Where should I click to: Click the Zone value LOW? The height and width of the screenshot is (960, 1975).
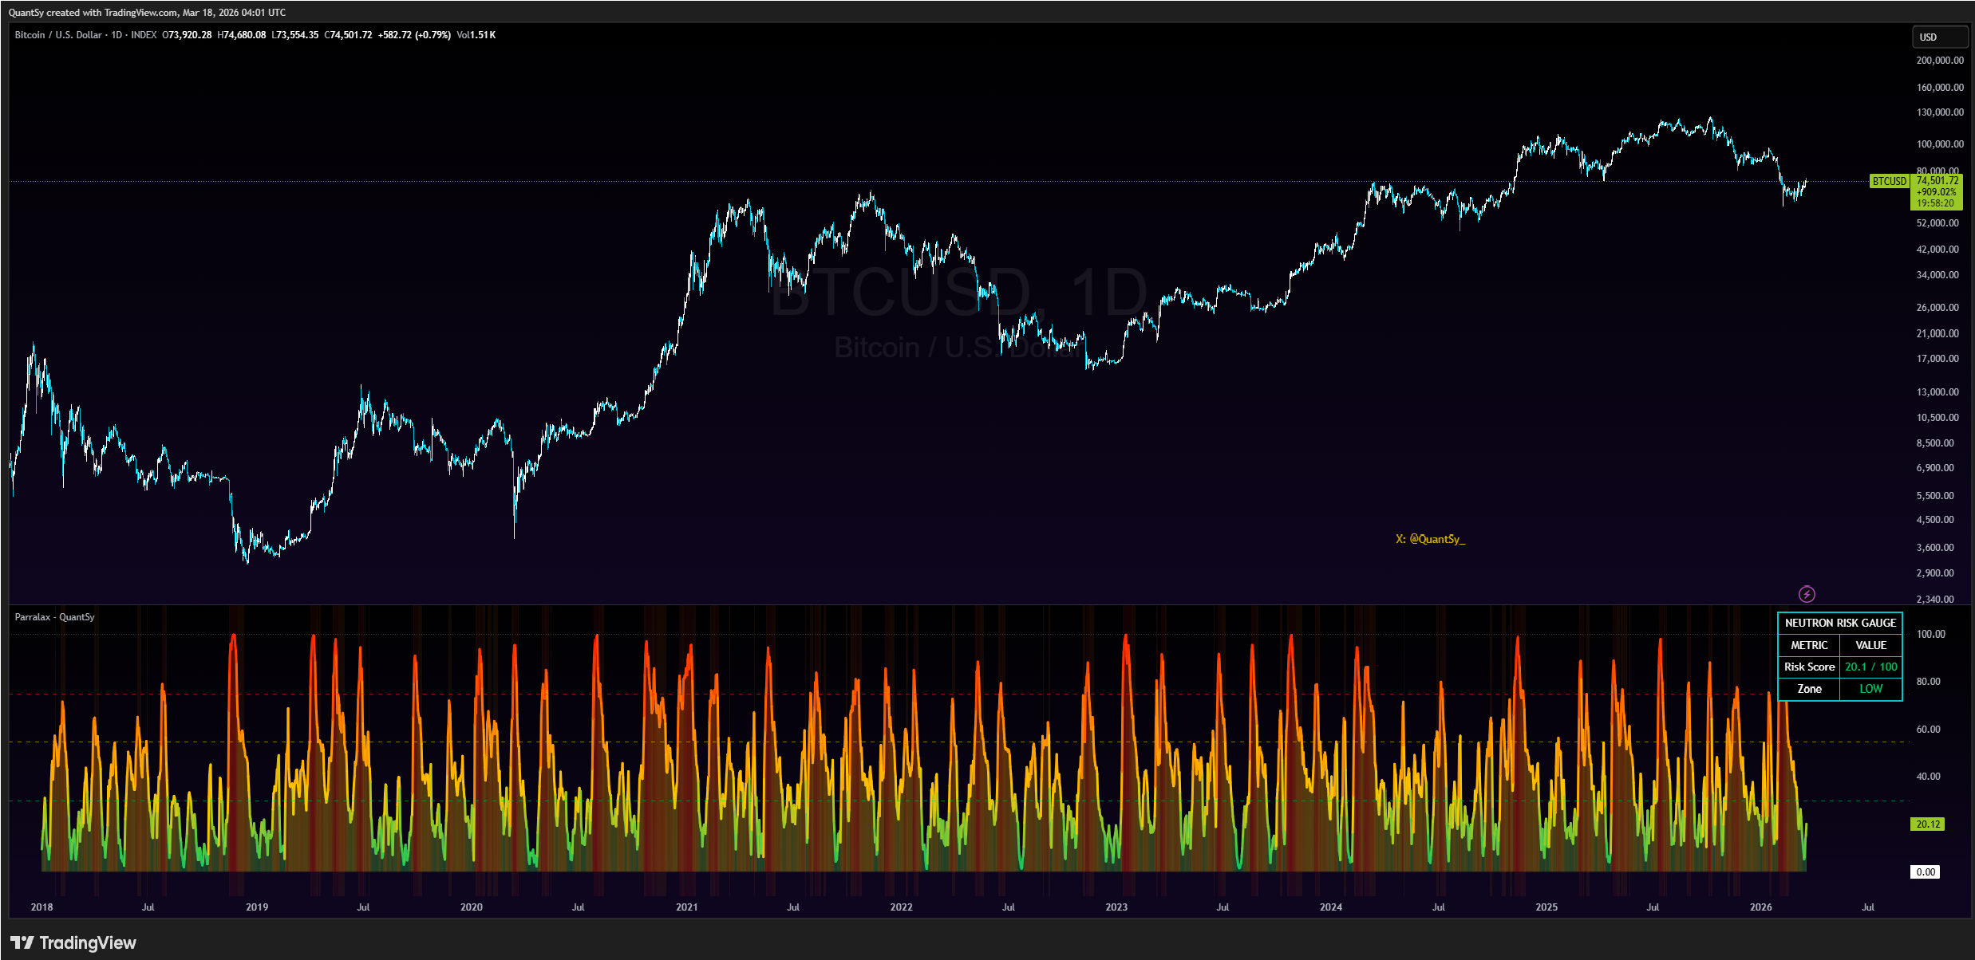click(x=1870, y=689)
